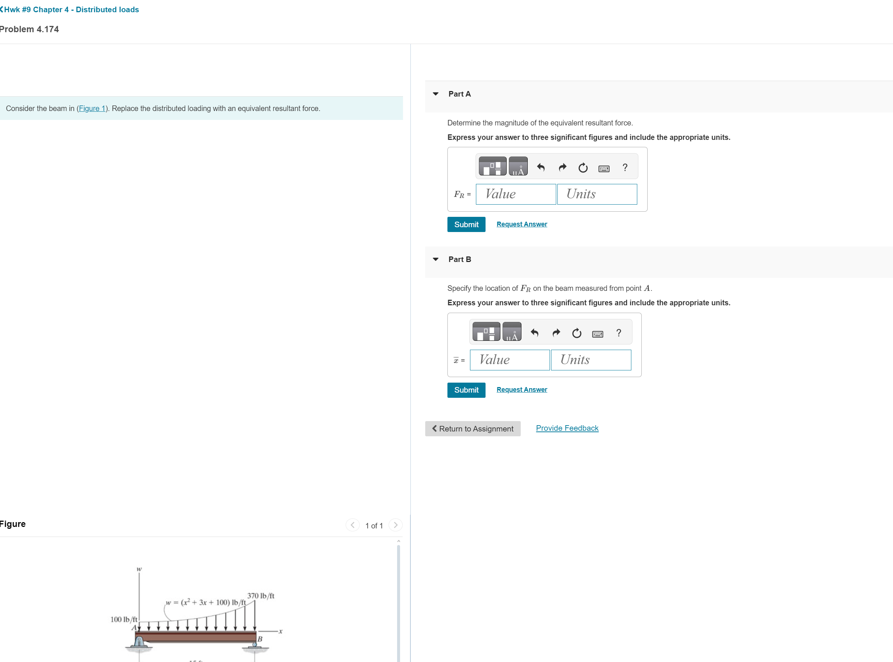Click the FR Value input field
Viewport: 893px width, 662px height.
coord(516,194)
